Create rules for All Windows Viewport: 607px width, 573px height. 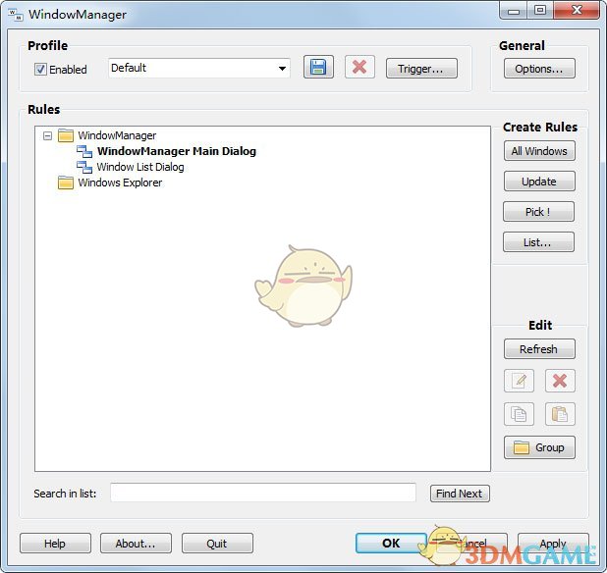(x=539, y=151)
